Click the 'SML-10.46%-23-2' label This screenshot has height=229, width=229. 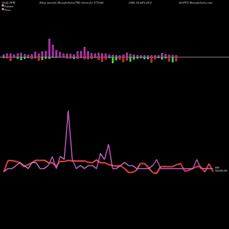(140, 3)
